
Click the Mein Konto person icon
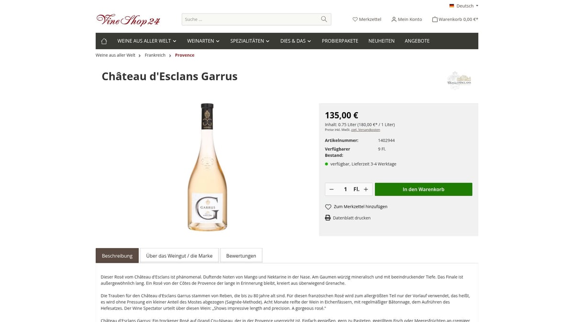coord(393,19)
